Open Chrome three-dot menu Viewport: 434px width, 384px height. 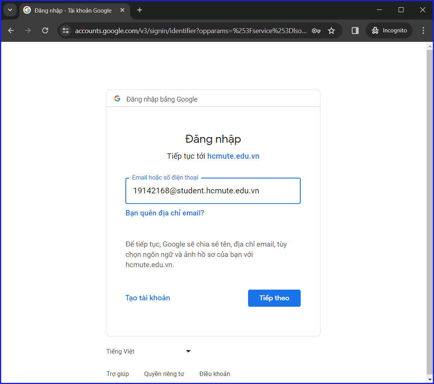(423, 30)
